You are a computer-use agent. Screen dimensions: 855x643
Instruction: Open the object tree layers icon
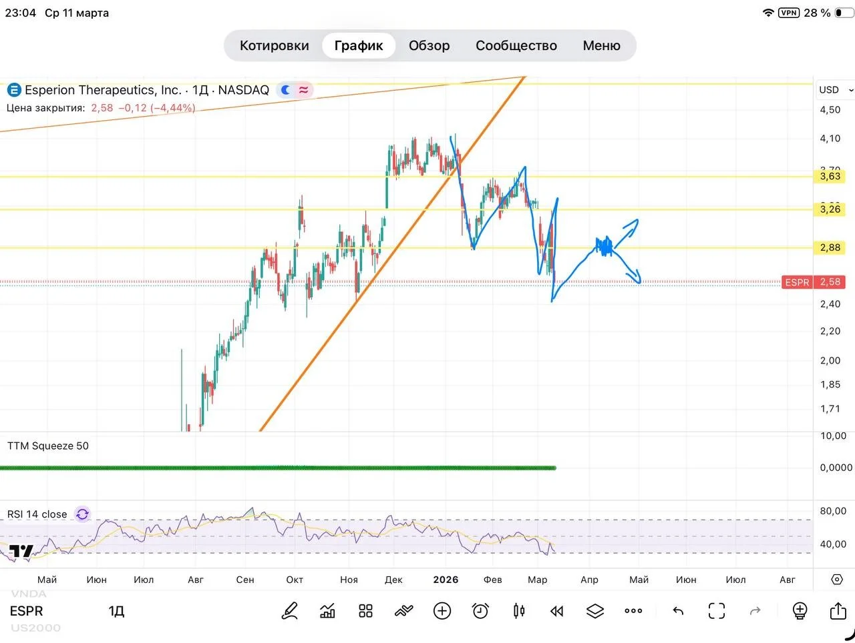point(595,610)
